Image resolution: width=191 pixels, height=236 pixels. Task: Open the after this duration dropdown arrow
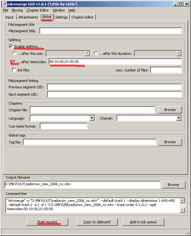179,53
